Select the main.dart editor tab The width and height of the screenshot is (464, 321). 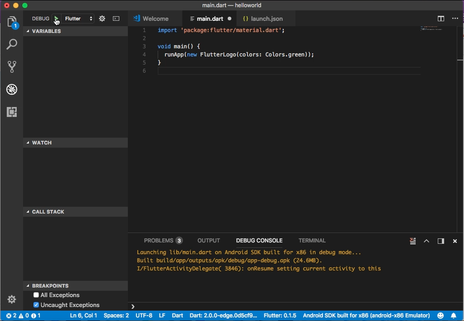click(210, 19)
